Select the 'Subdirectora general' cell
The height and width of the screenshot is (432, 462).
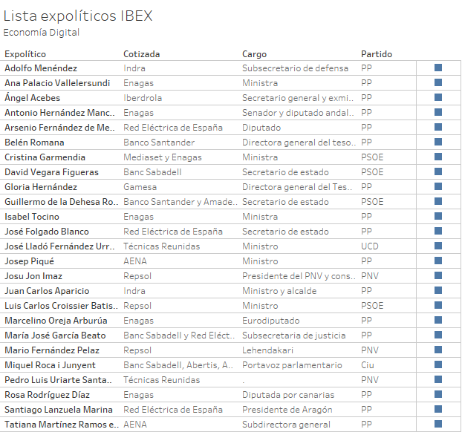(286, 425)
